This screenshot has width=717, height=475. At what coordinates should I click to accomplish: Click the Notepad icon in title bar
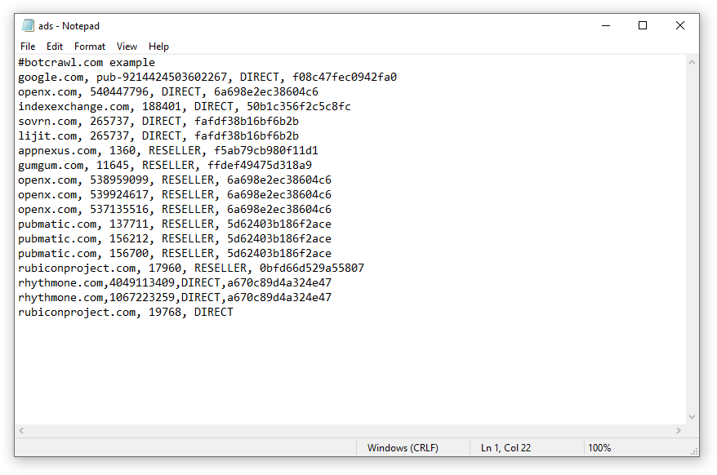click(28, 25)
